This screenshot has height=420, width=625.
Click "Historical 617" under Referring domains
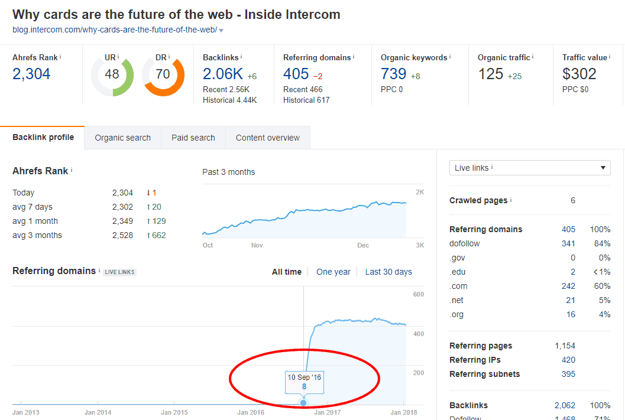pos(306,100)
